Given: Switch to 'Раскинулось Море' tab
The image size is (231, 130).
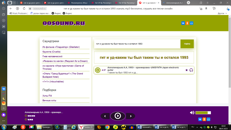Looking at the screenshot, I should (78, 3).
